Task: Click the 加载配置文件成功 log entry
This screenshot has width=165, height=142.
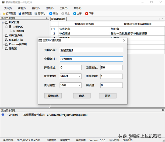Action: coord(55,115)
